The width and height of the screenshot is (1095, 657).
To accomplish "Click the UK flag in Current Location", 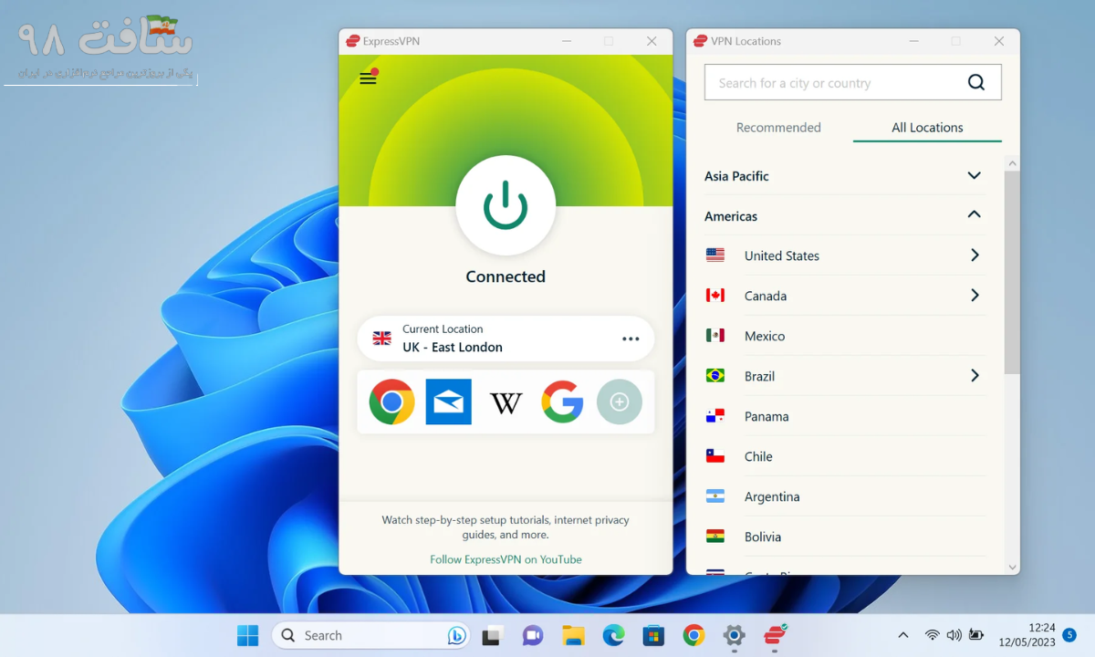I will [382, 339].
